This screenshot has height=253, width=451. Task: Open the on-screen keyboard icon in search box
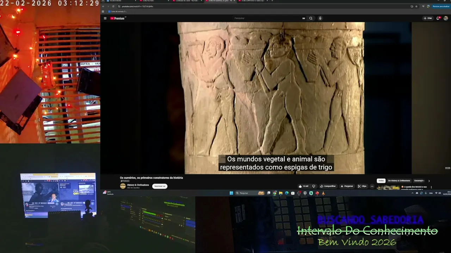tap(303, 18)
